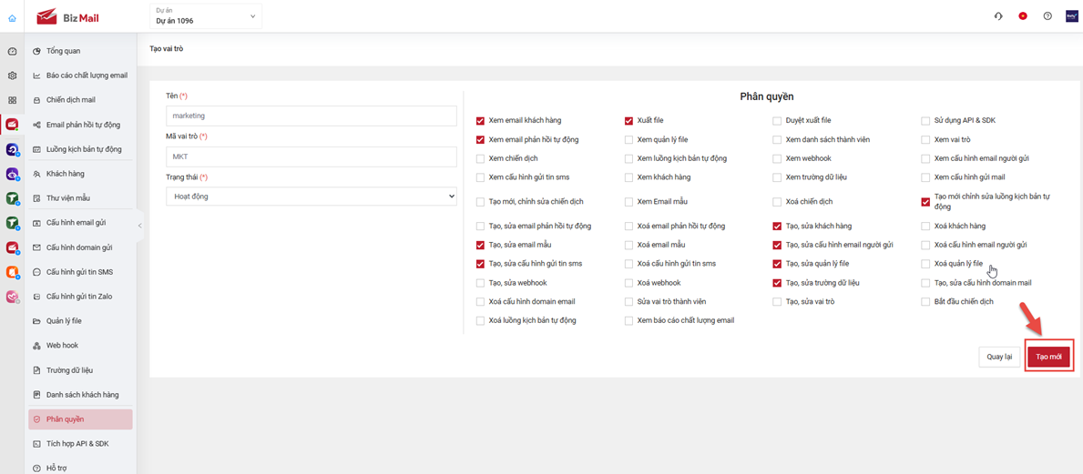Click the "Mã vai trò" input field
This screenshot has height=474, width=1083.
pos(311,156)
